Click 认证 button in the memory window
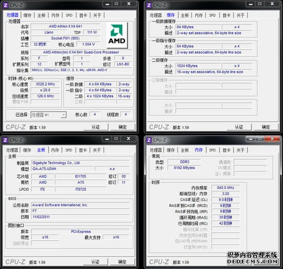Image resolution: width=283 pixels, height=269 pixels. click(x=239, y=262)
